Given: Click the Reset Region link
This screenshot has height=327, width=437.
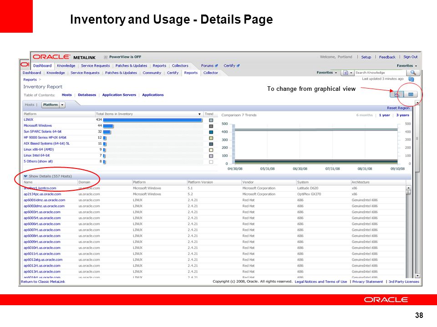Looking at the screenshot, I should coord(398,108).
